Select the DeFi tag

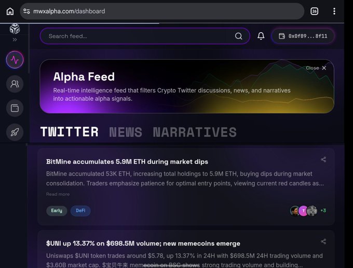(80, 210)
